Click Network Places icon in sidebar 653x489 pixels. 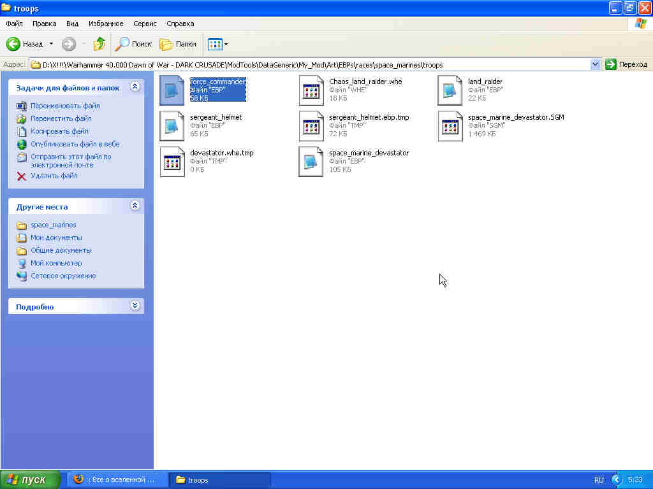21,276
